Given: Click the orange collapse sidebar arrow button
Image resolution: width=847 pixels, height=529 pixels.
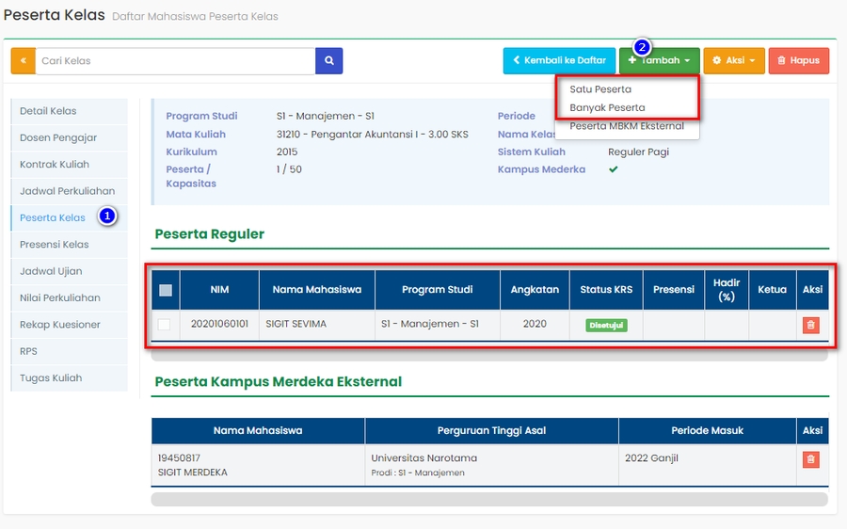Looking at the screenshot, I should pos(23,61).
